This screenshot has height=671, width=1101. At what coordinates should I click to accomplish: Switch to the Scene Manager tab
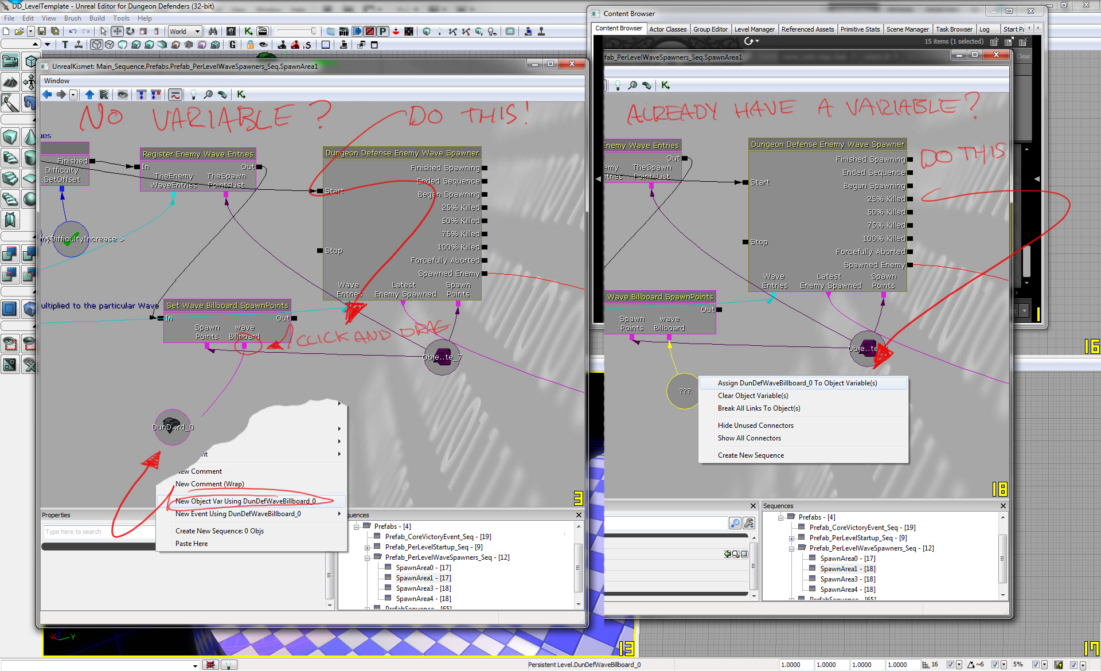coord(907,29)
